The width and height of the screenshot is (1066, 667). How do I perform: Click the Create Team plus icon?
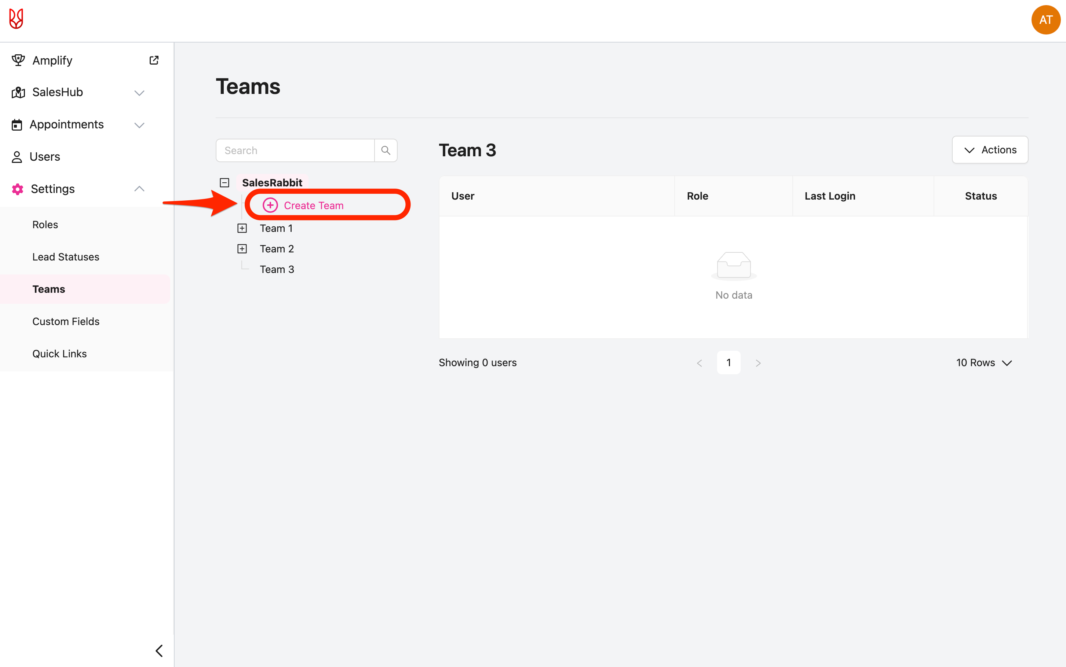coord(270,205)
